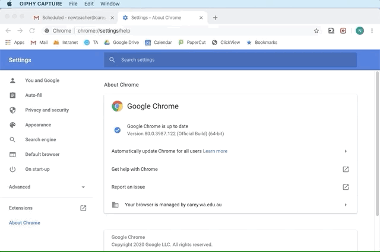Open Appearance settings
Image resolution: width=380 pixels, height=252 pixels.
[38, 125]
